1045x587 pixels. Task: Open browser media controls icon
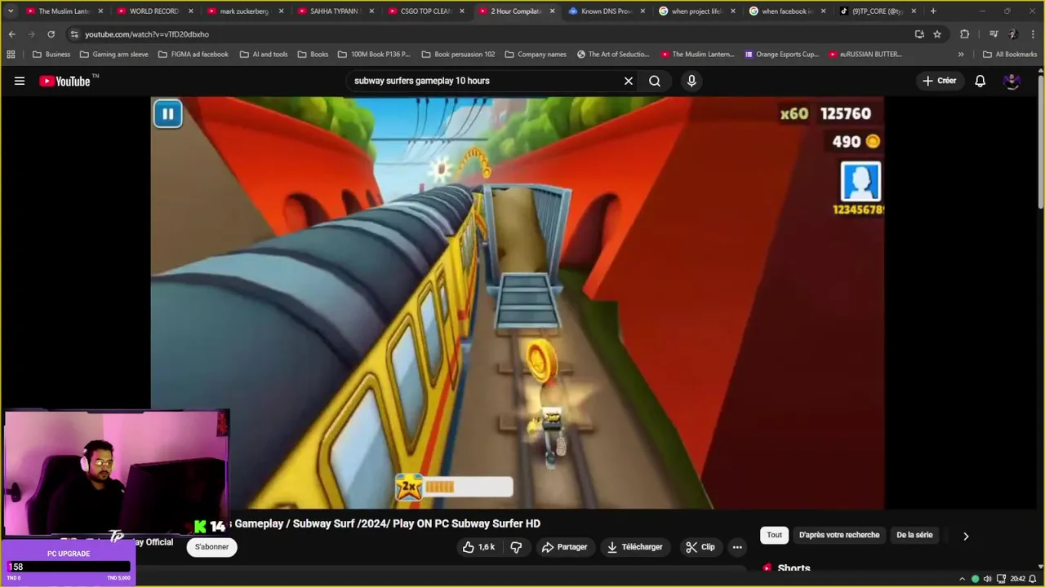[x=994, y=34]
